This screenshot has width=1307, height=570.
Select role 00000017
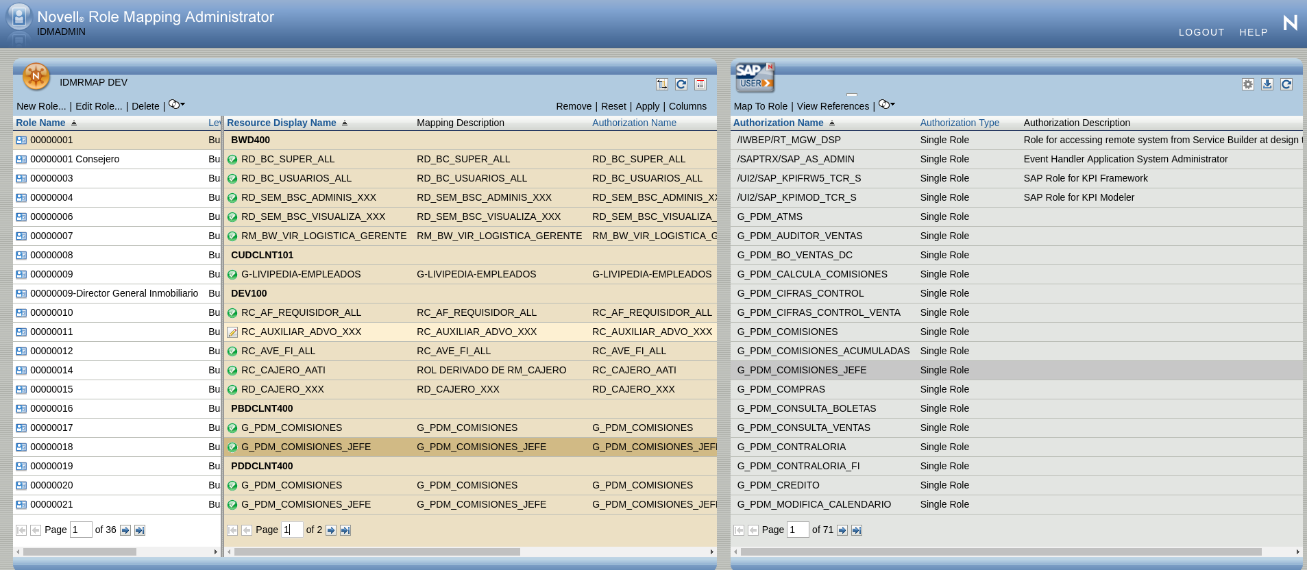51,427
